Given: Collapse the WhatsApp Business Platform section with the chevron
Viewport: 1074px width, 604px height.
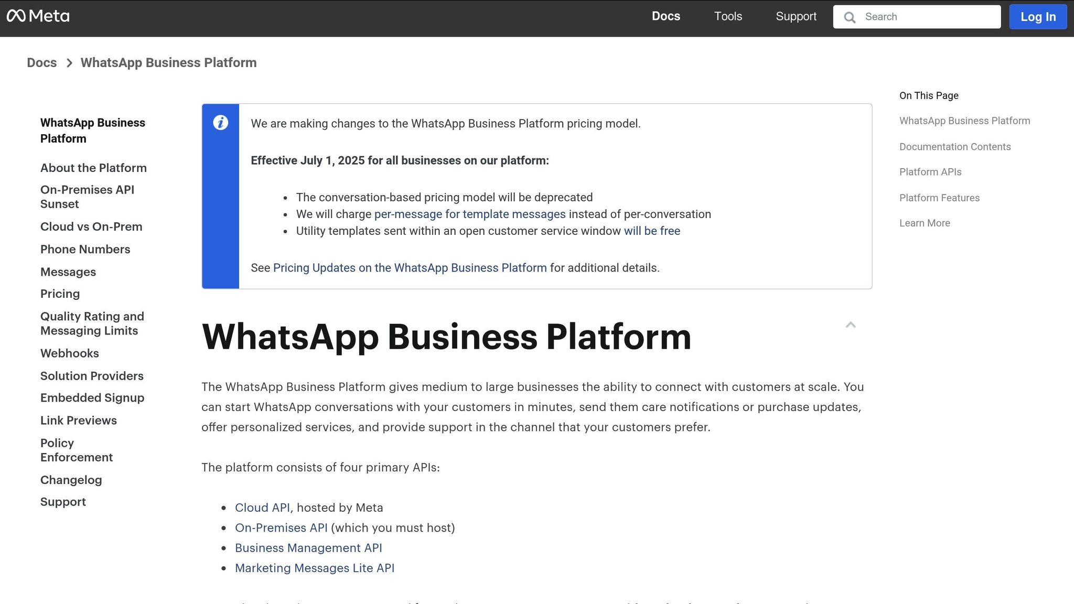Looking at the screenshot, I should (x=851, y=325).
